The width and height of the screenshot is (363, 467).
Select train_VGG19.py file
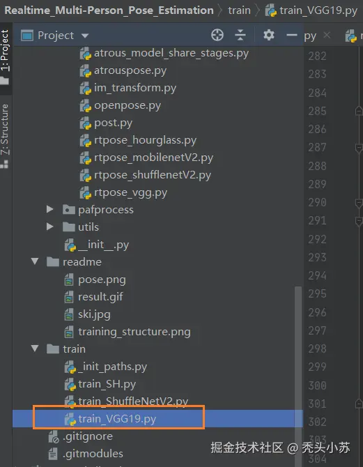[117, 419]
